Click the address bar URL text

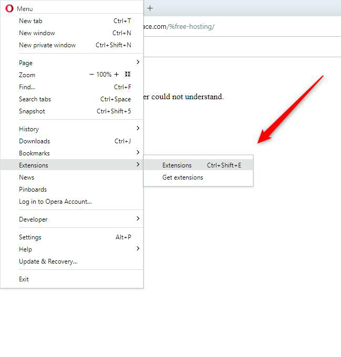pyautogui.click(x=179, y=27)
